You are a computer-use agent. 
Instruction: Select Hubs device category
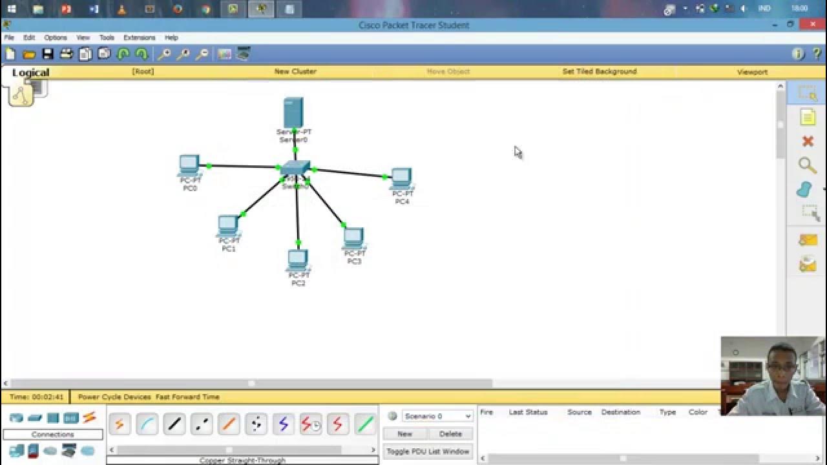coord(53,418)
